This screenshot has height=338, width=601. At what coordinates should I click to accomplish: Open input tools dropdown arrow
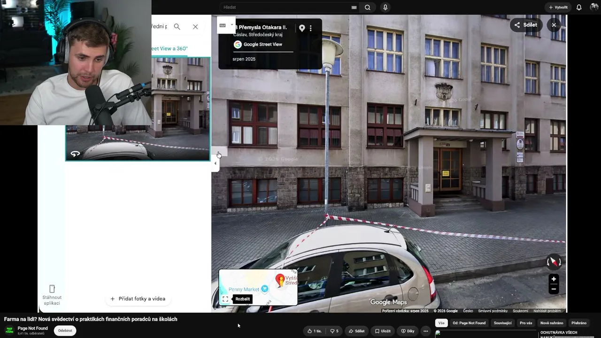point(231,25)
